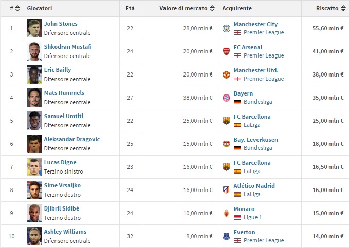Sort by the Riscatto column arrows
The image size is (349, 248).
(343, 8)
